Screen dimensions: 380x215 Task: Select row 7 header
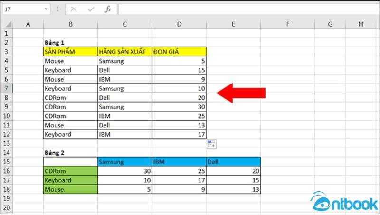click(x=7, y=88)
